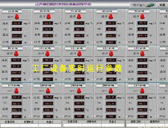Click the 退出 exit button

click(162, 5)
